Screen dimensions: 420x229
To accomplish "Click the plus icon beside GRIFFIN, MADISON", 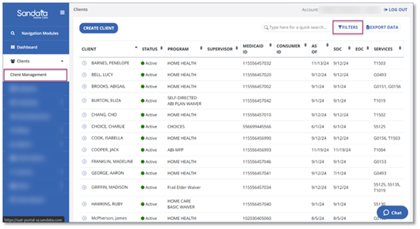I will (x=84, y=187).
